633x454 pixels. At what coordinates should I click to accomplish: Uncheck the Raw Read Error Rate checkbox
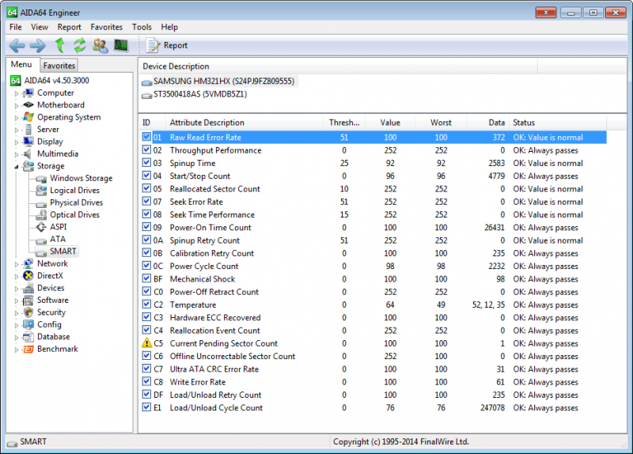pyautogui.click(x=146, y=138)
